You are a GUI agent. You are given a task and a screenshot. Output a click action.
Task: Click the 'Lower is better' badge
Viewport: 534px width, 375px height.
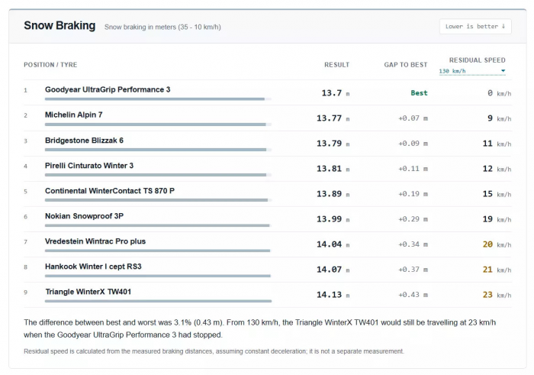tap(475, 26)
